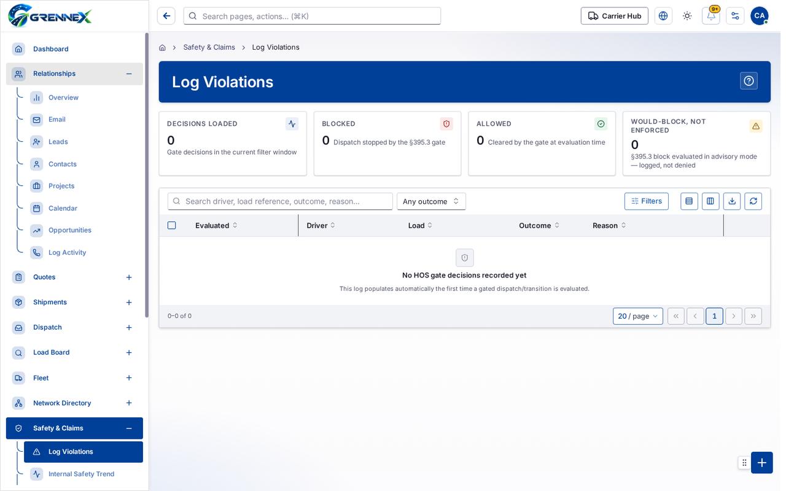Expand the Dispatch section
Image resolution: width=786 pixels, height=491 pixels.
pyautogui.click(x=129, y=328)
